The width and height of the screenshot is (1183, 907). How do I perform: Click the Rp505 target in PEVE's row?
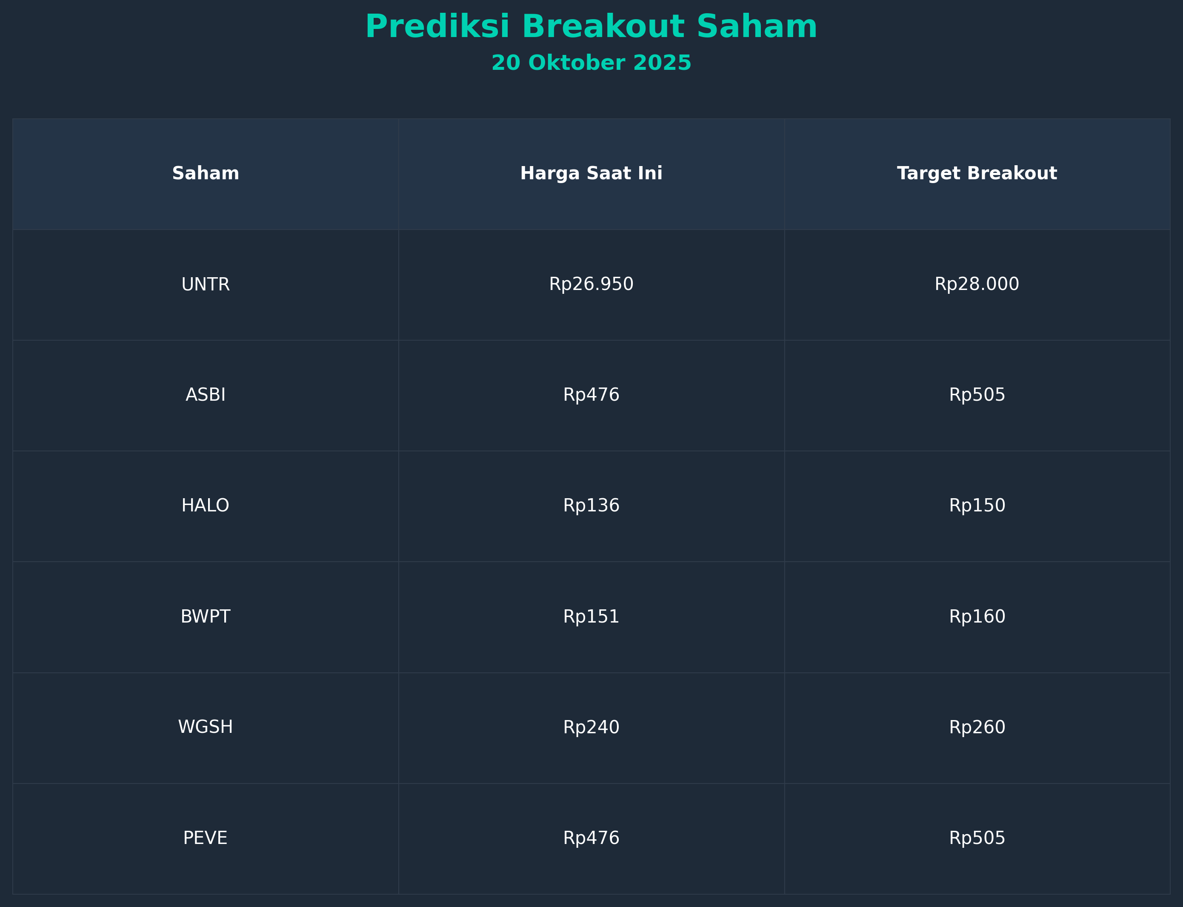pos(977,838)
